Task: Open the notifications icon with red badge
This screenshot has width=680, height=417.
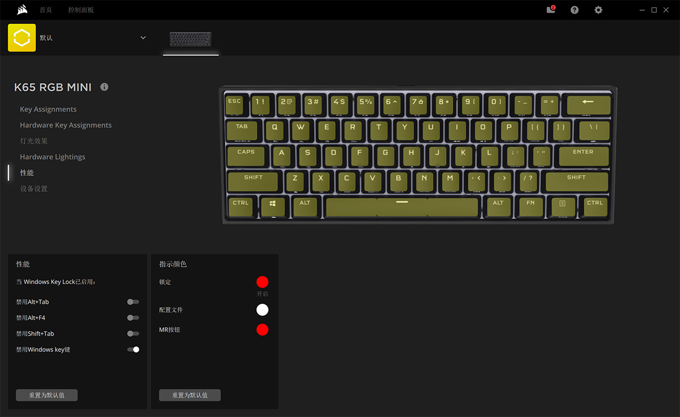Action: point(550,10)
